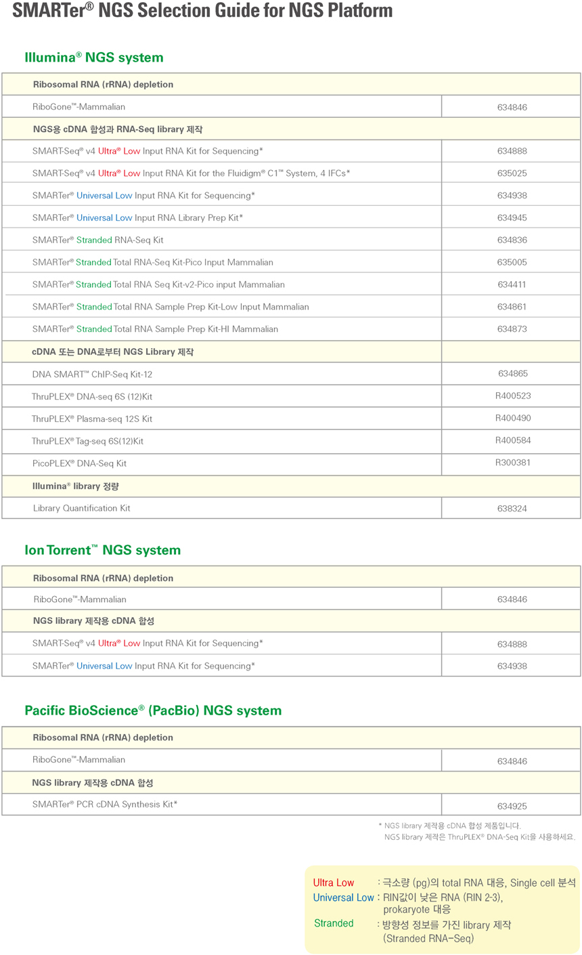
Task: Click 'Stranded' label in the yellow legend
Action: [334, 924]
